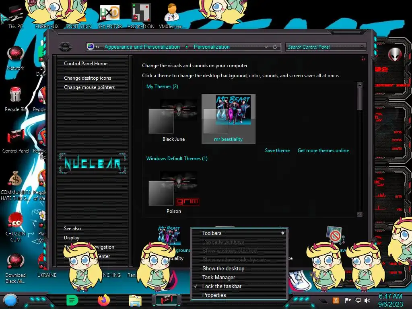The image size is (412, 309).
Task: Launch Firefox from the taskbar
Action: point(104,300)
